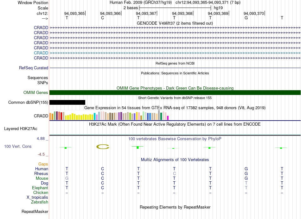Click the dark green OMIM Genes bar
The height and width of the screenshot is (219, 301).
click(x=175, y=93)
